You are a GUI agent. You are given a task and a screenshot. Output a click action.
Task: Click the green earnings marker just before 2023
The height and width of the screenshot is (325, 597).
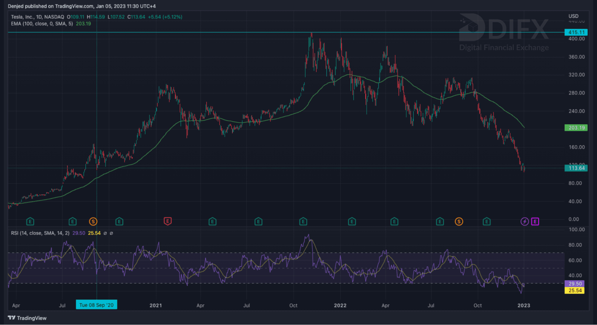click(486, 221)
